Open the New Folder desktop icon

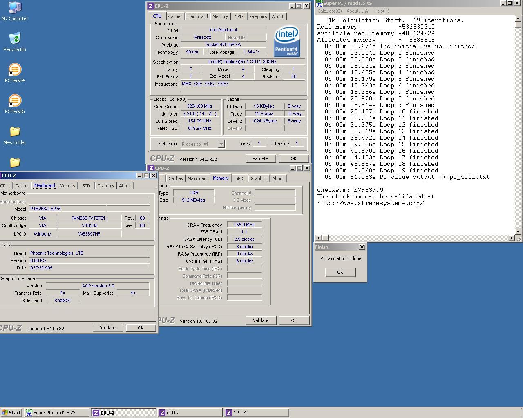click(x=15, y=135)
